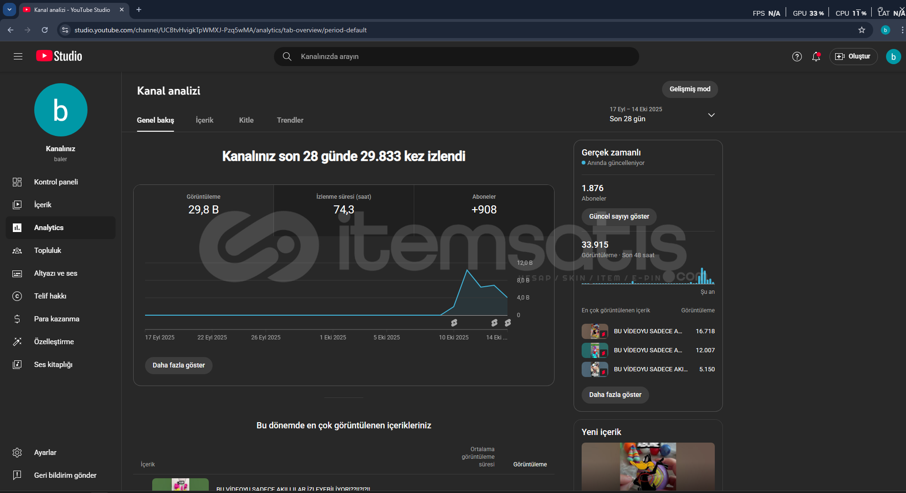
Task: Select the Aboneler metric card
Action: pyautogui.click(x=484, y=204)
